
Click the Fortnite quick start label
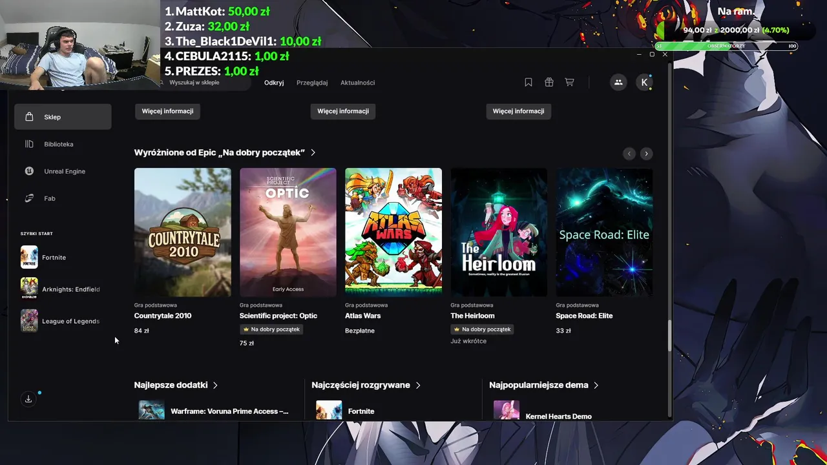[x=54, y=258]
